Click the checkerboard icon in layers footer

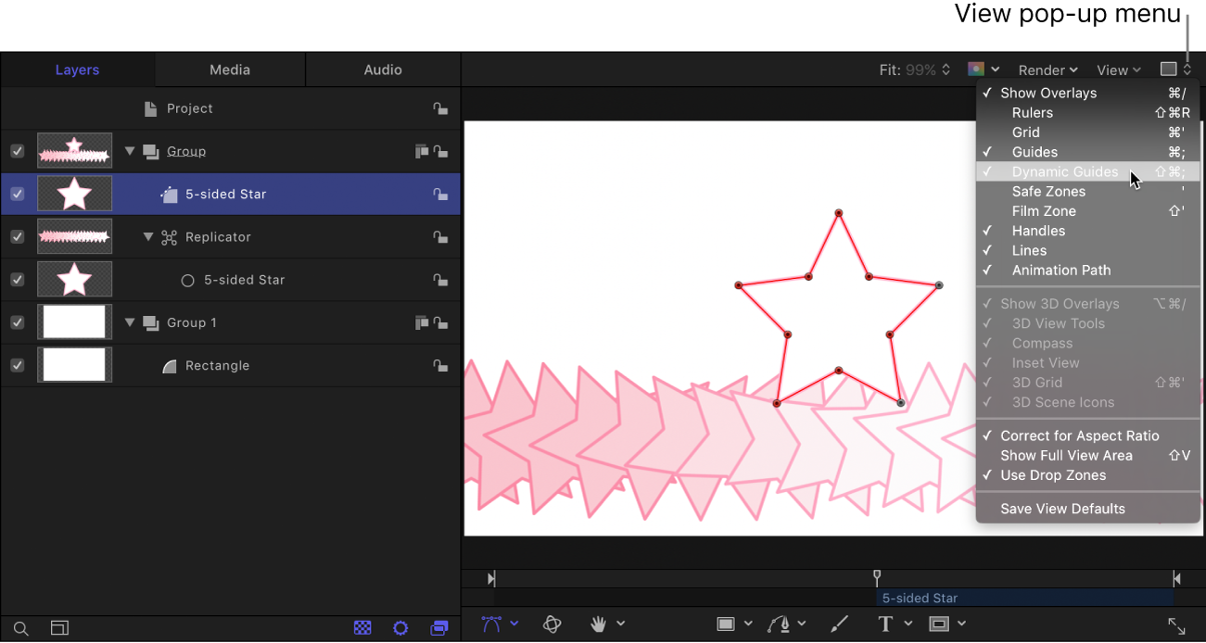point(362,628)
